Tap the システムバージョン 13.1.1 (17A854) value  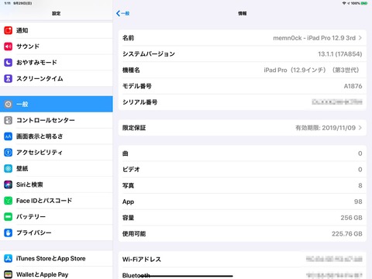(339, 54)
